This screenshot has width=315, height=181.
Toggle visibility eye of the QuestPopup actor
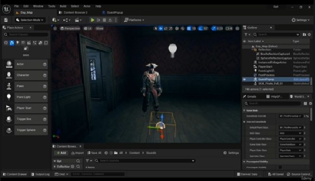point(244,79)
